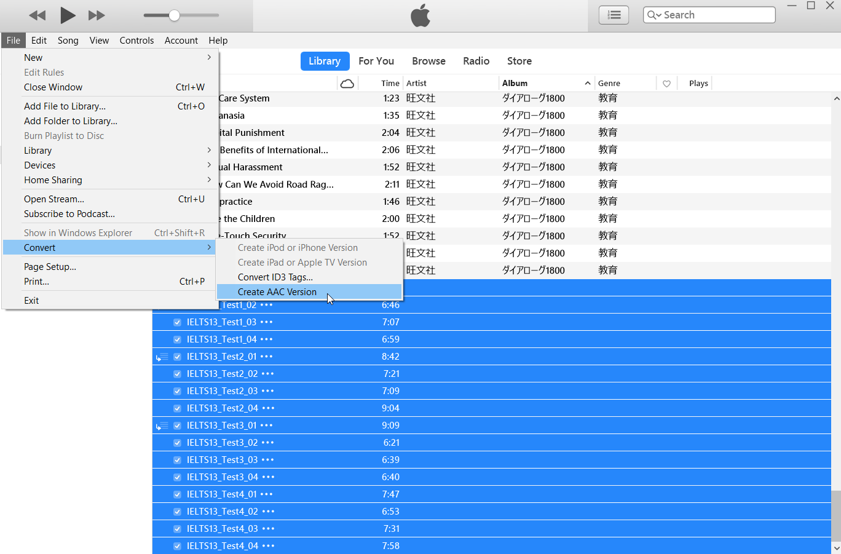Click the iCloud status column header icon
The image size is (841, 554).
click(347, 84)
